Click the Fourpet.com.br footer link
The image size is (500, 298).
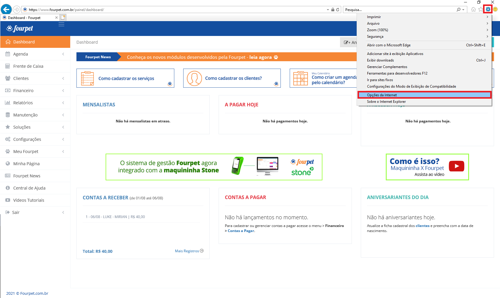click(x=34, y=293)
